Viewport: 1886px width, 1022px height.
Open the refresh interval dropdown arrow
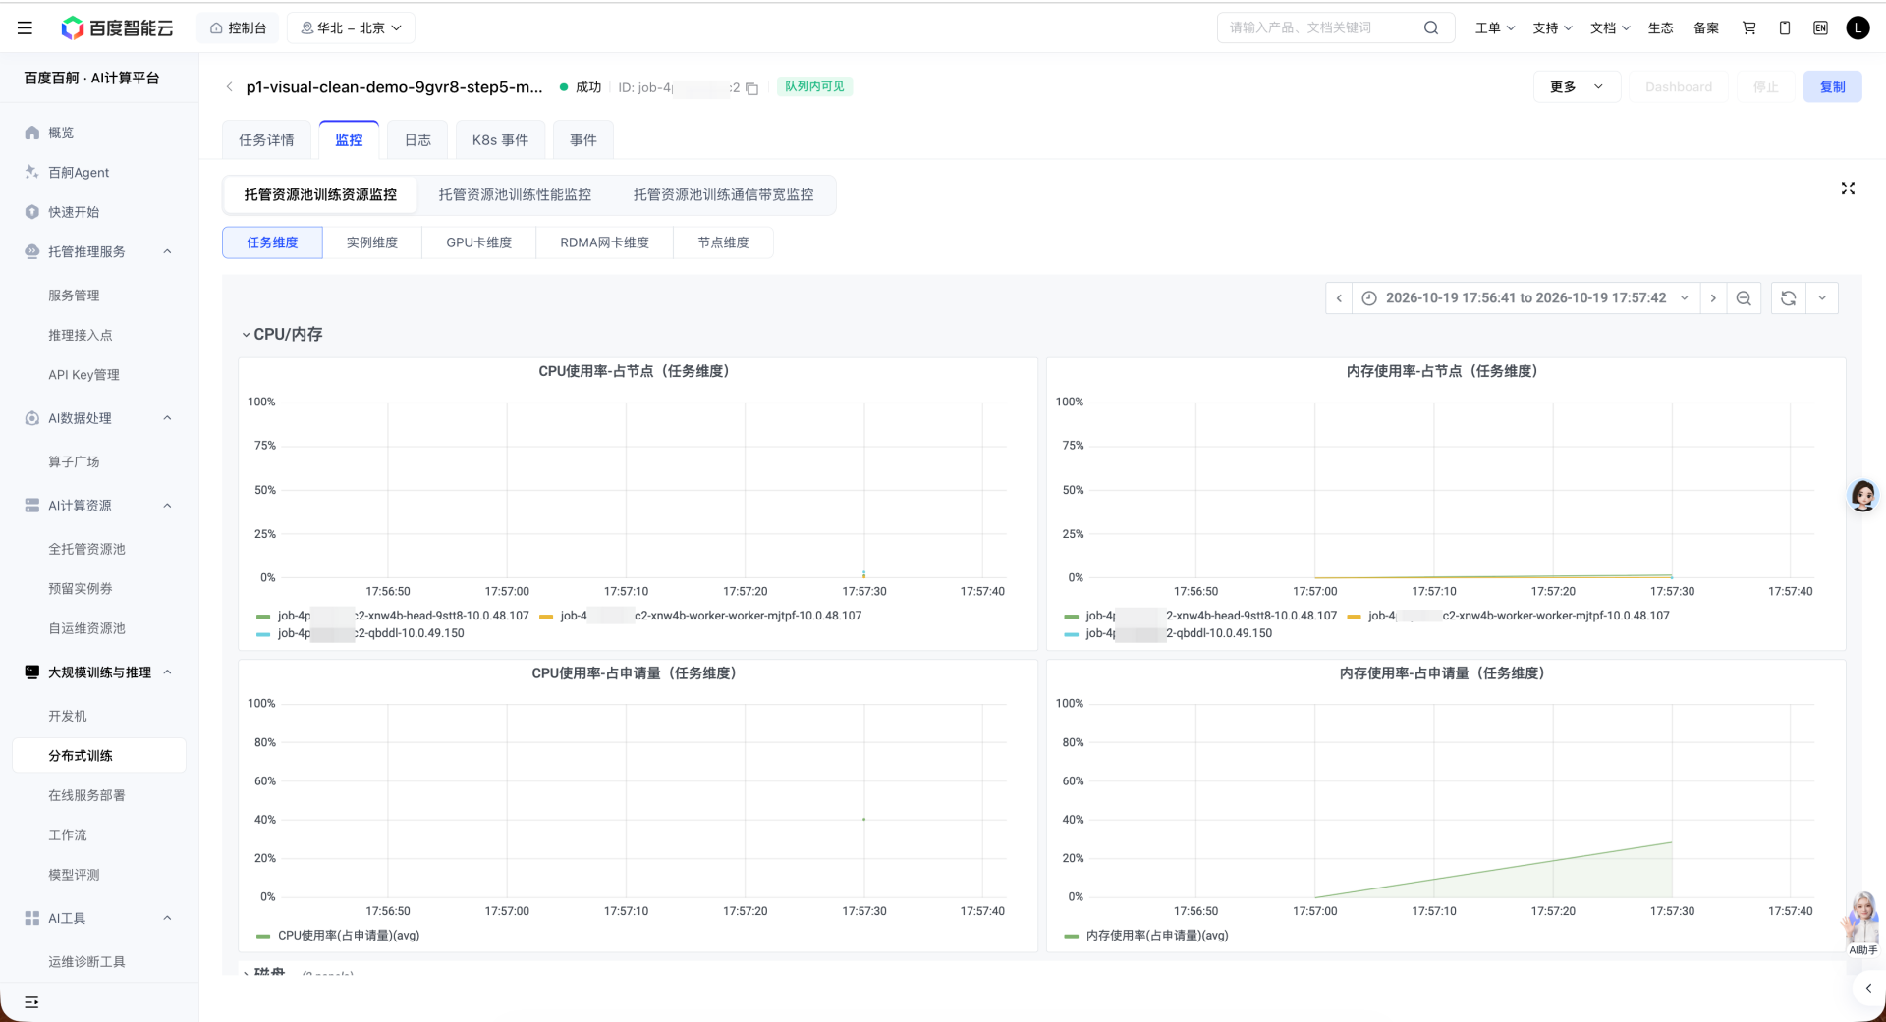pyautogui.click(x=1822, y=298)
